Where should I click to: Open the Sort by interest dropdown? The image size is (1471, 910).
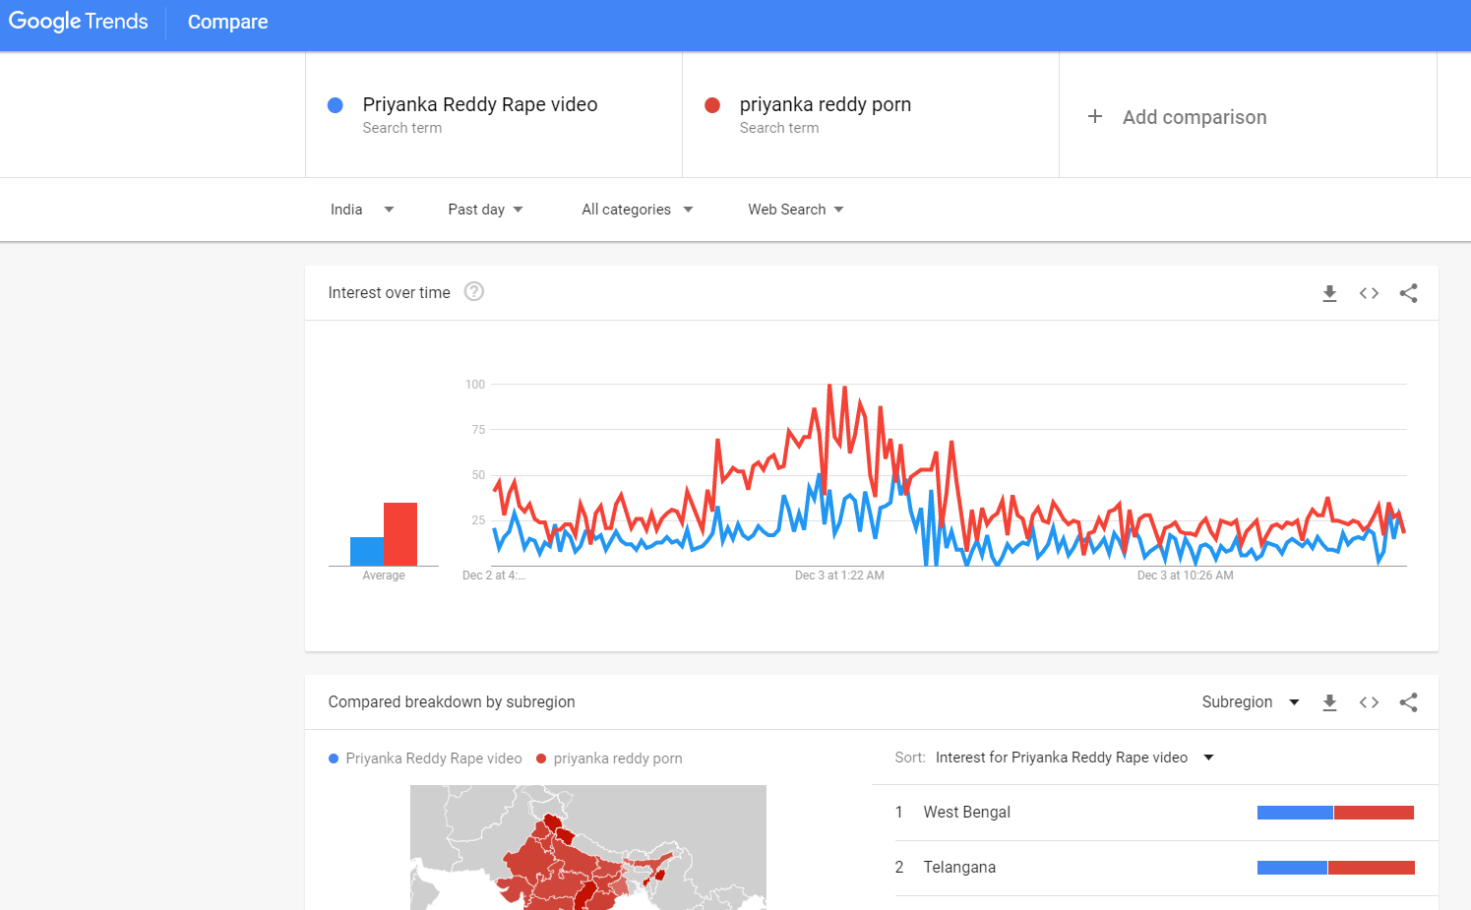coord(1074,758)
